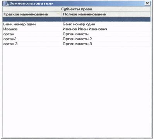Select the орган 3 short name cell
Screen dimensions: 154x139
32,44
